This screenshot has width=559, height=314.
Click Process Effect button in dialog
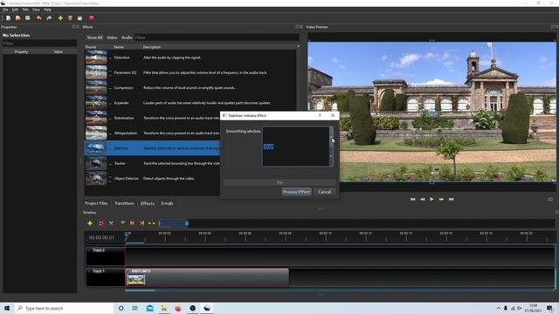[296, 192]
